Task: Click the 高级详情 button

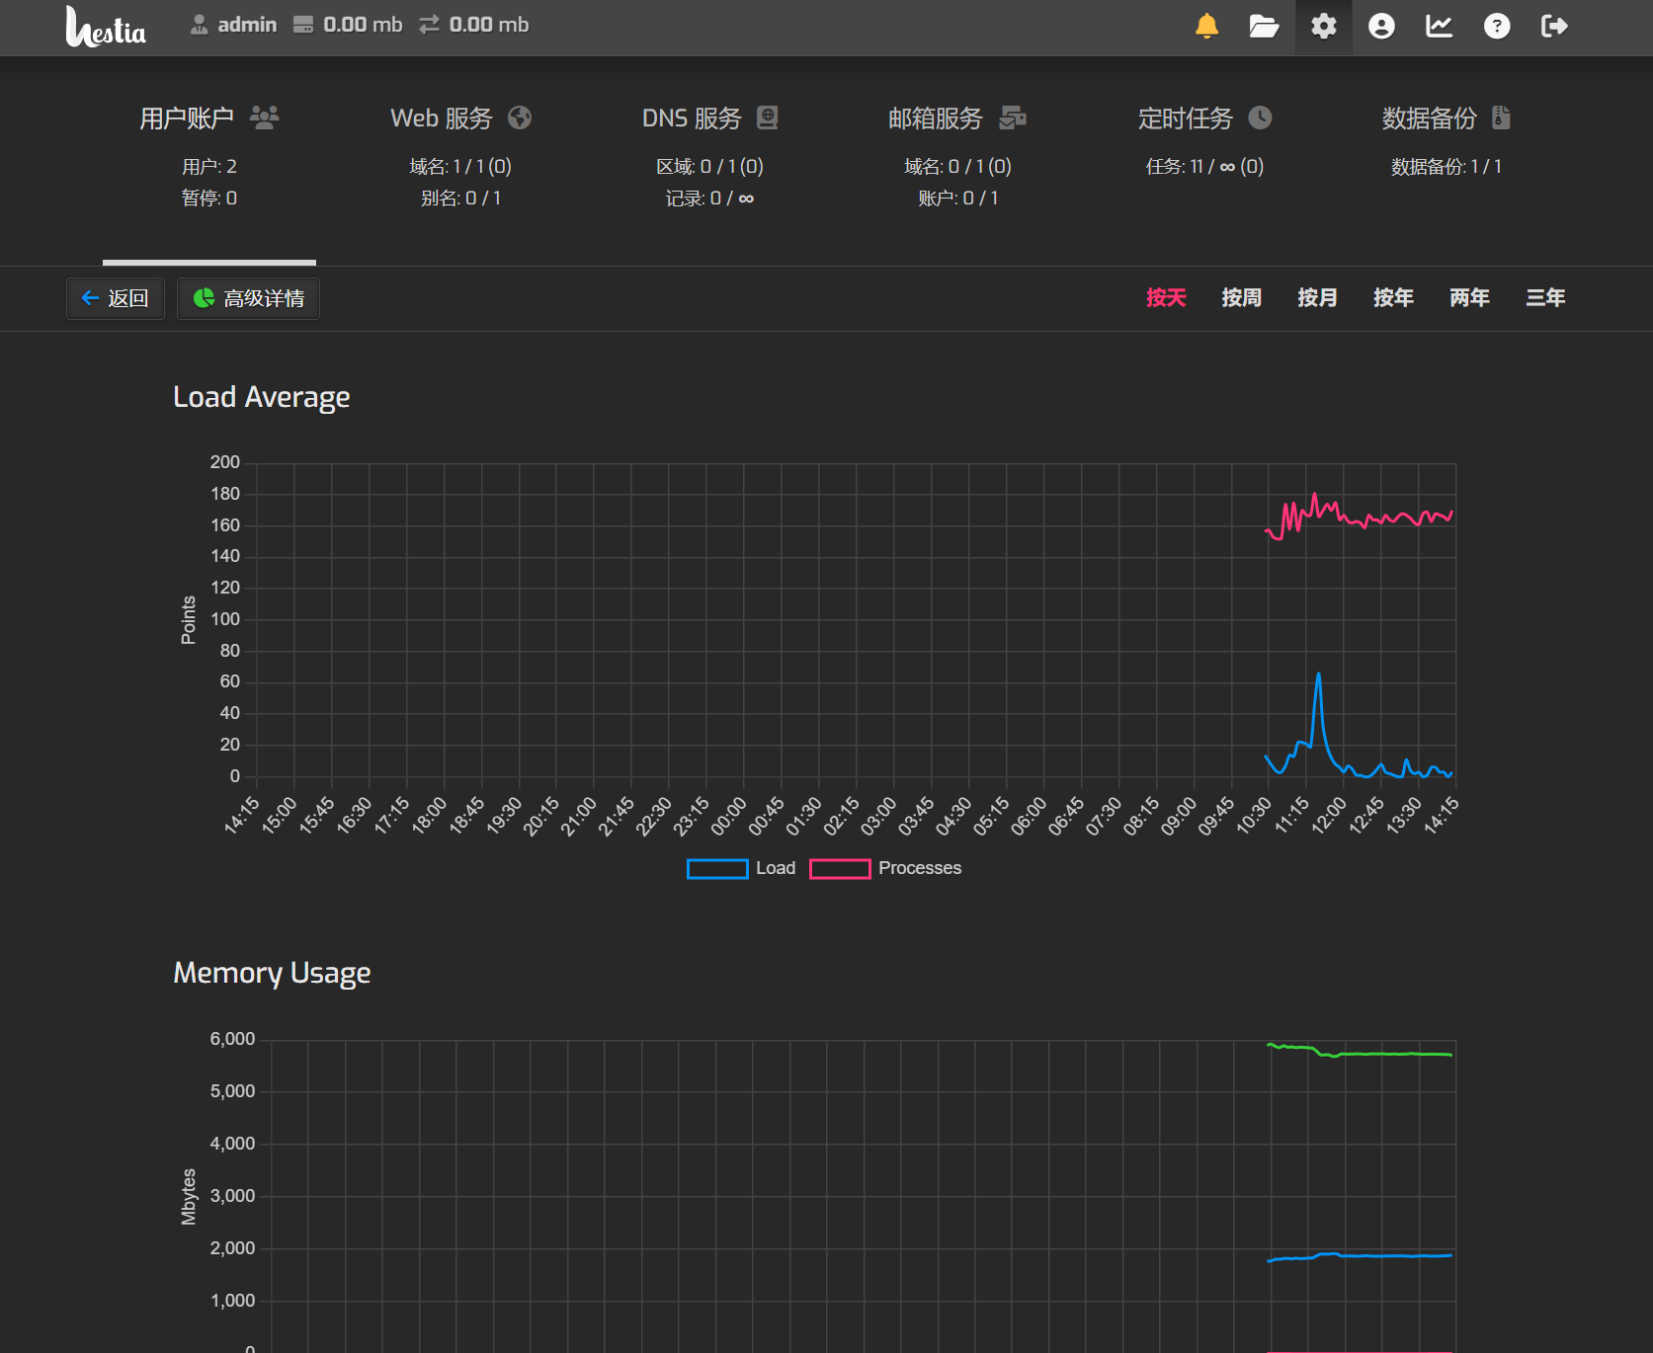Action: click(248, 298)
